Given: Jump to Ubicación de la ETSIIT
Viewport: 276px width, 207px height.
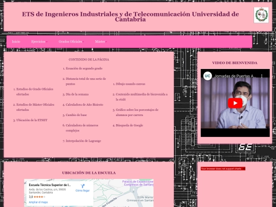Looking at the screenshot, I should tap(32, 120).
